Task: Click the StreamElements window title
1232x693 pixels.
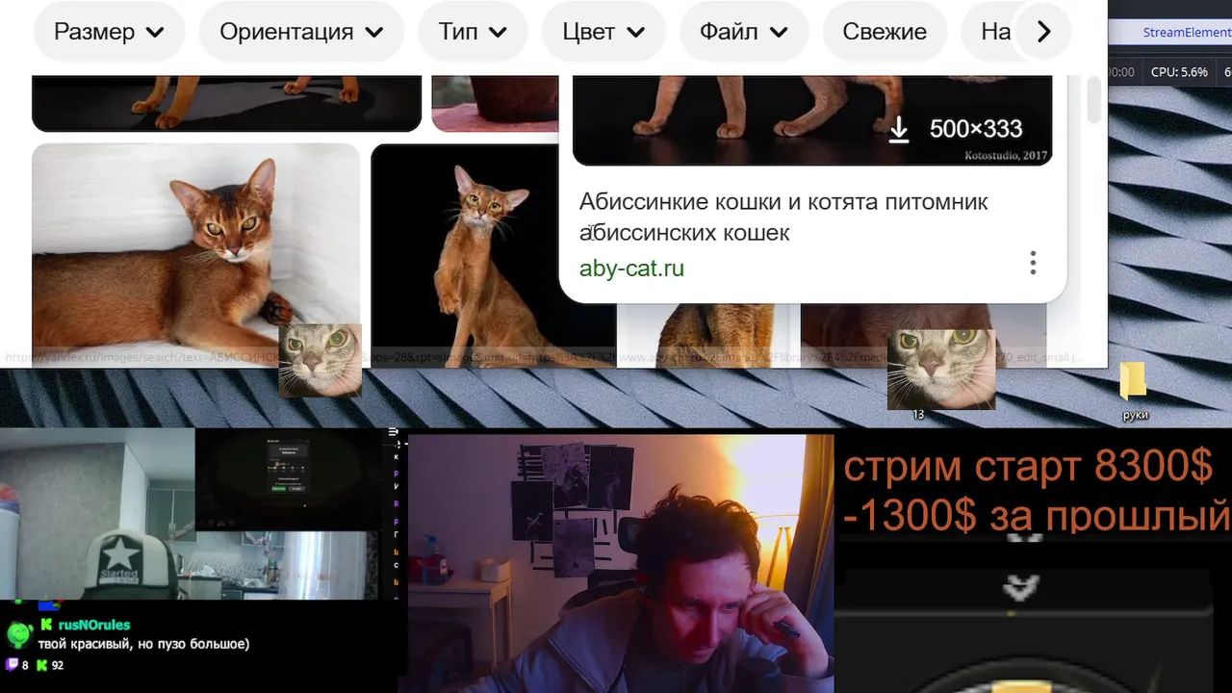Action: click(1186, 32)
